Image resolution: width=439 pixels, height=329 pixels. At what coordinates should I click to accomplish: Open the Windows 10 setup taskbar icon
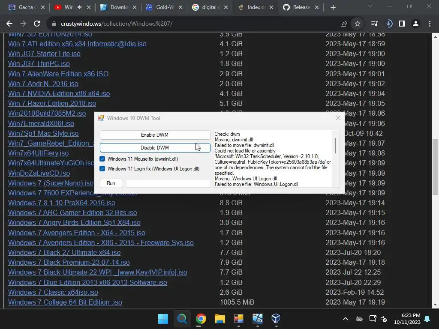(x=257, y=319)
